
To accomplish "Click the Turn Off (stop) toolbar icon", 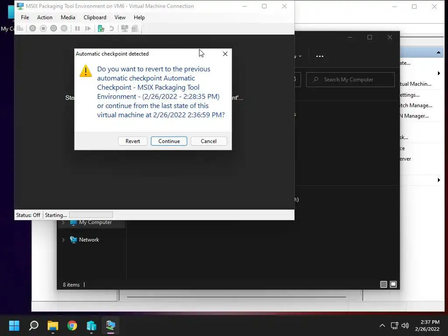I will click(x=43, y=28).
